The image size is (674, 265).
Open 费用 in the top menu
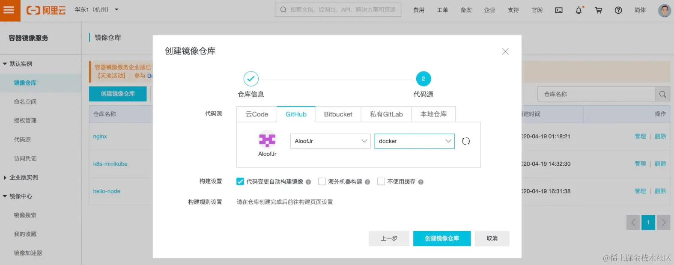(419, 10)
